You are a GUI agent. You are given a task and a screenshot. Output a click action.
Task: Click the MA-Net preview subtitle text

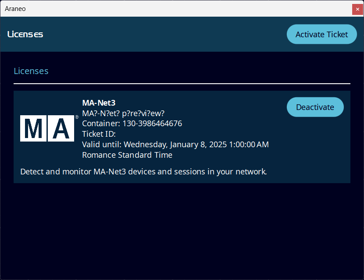pos(123,113)
